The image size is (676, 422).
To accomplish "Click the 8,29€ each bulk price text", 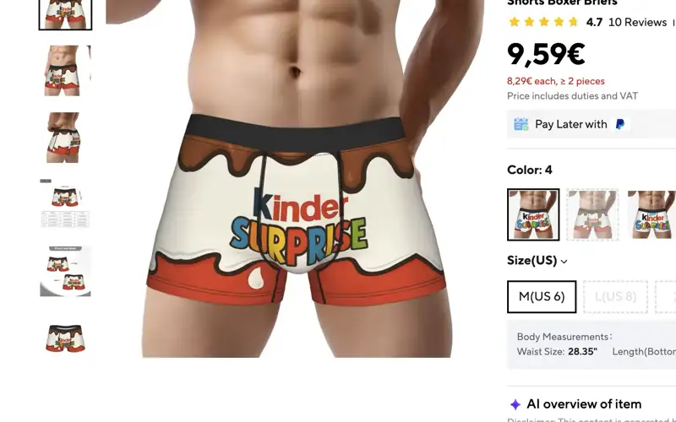I will [x=556, y=81].
